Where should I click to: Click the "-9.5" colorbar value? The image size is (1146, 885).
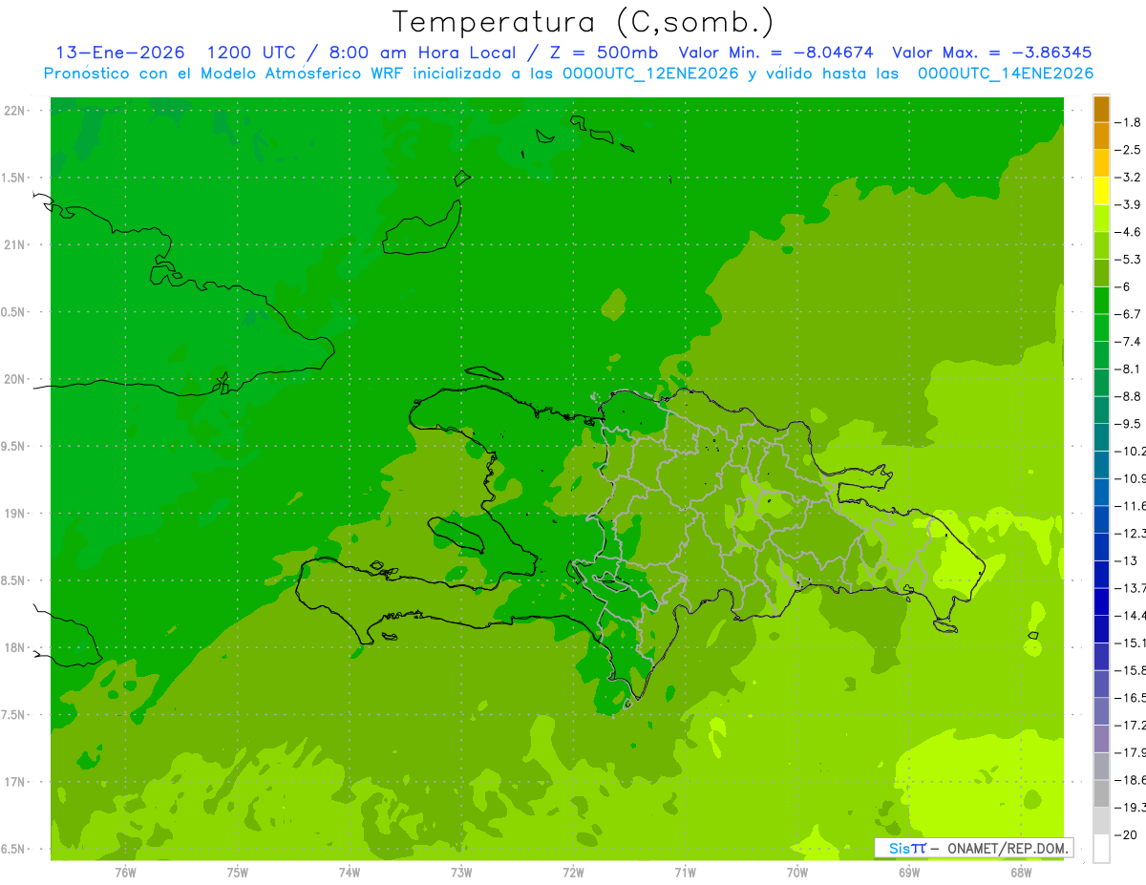click(x=1128, y=423)
